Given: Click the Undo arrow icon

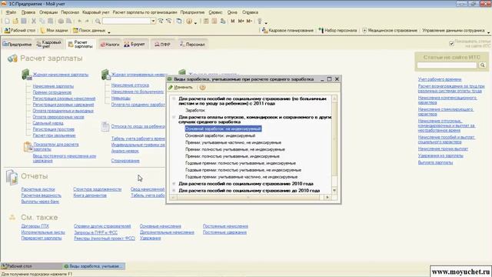Looking at the screenshot, I should pyautogui.click(x=79, y=21).
